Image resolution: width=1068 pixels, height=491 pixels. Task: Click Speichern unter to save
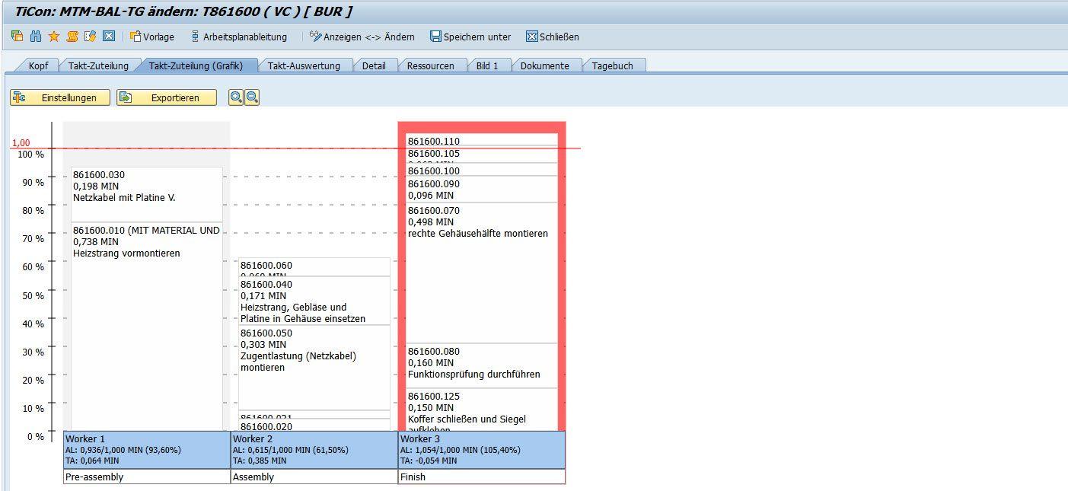coord(470,37)
